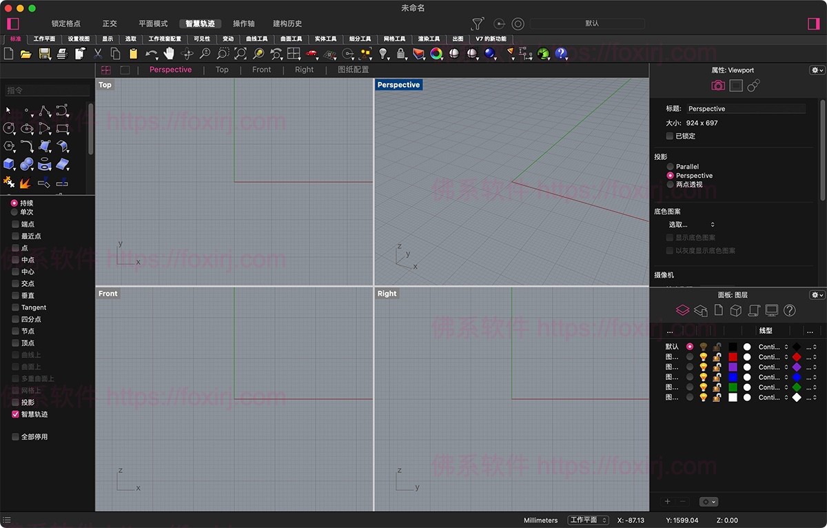Switch to the 曲面工具 toolbar tab
This screenshot has width=827, height=528.
[292, 39]
